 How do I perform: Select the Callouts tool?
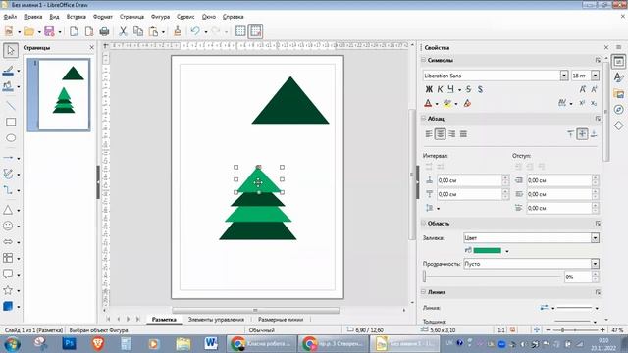pyautogui.click(x=8, y=274)
